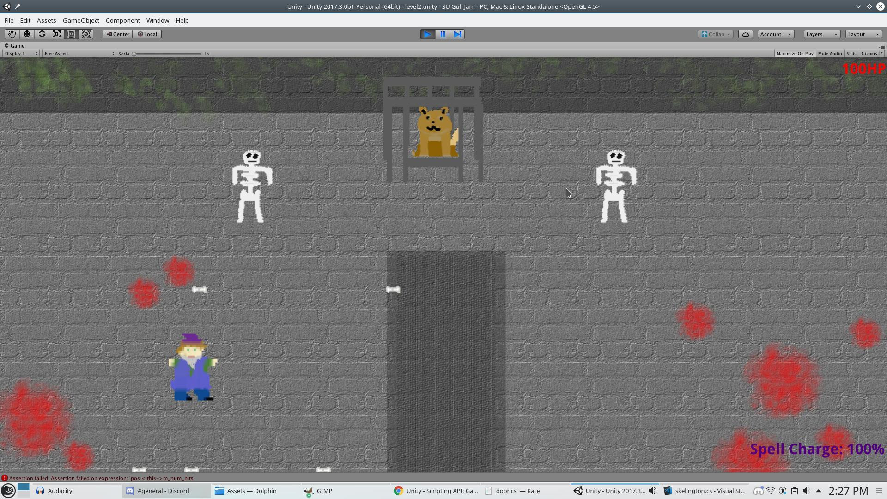Toggle Mute Audio
The width and height of the screenshot is (887, 499).
pos(830,54)
